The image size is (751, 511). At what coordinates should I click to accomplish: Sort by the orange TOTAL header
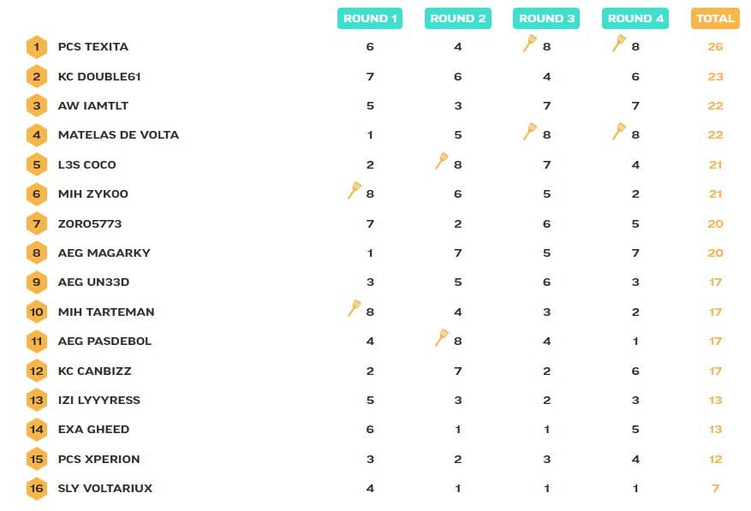pos(715,18)
